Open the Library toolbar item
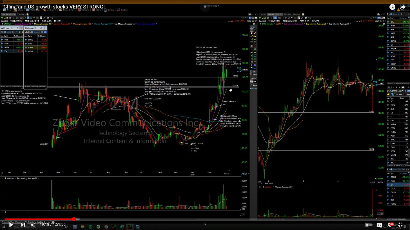Viewport: 410px width, 230px height. click(x=109, y=10)
